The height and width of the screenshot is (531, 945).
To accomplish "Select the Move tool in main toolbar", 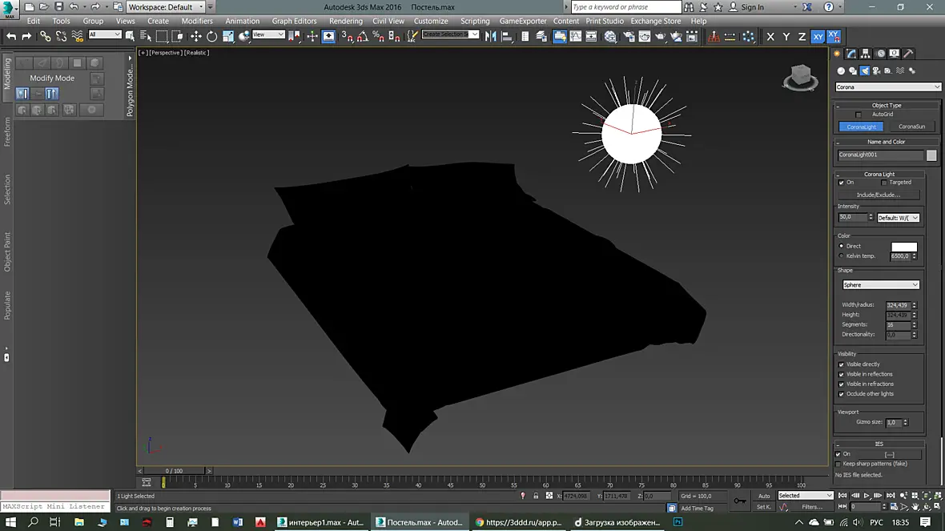I will coord(196,36).
